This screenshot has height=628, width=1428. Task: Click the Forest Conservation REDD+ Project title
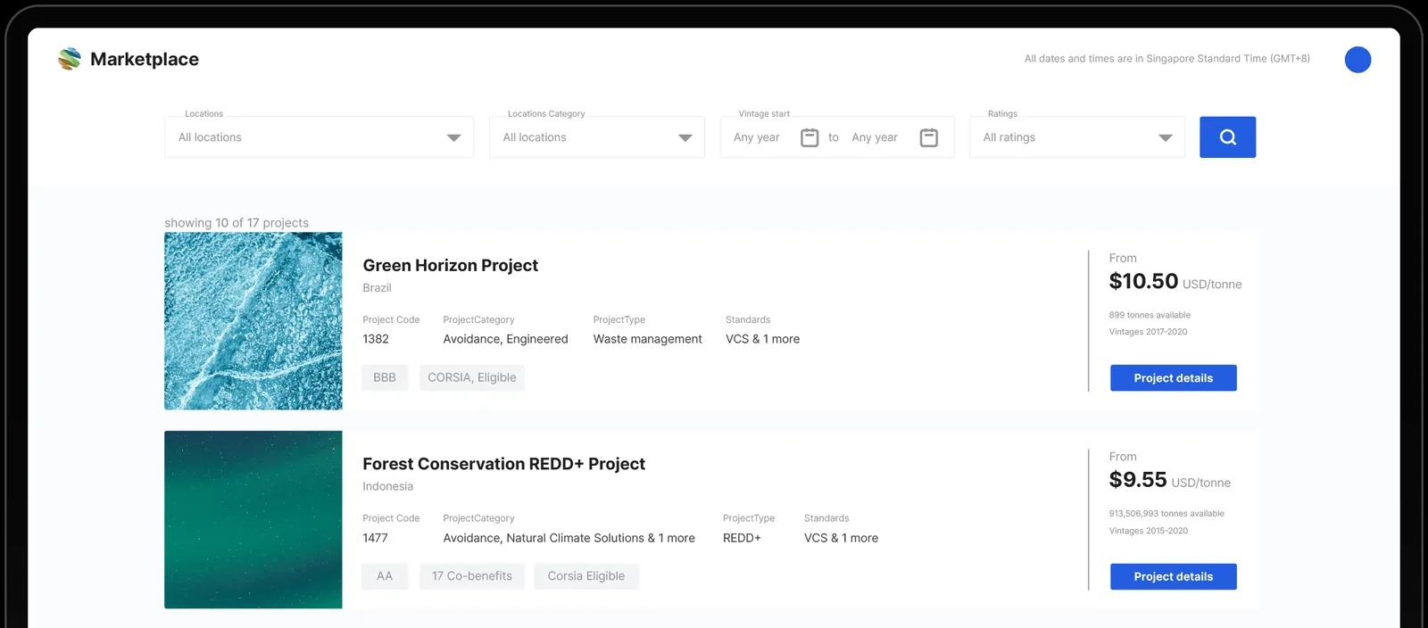click(x=503, y=464)
